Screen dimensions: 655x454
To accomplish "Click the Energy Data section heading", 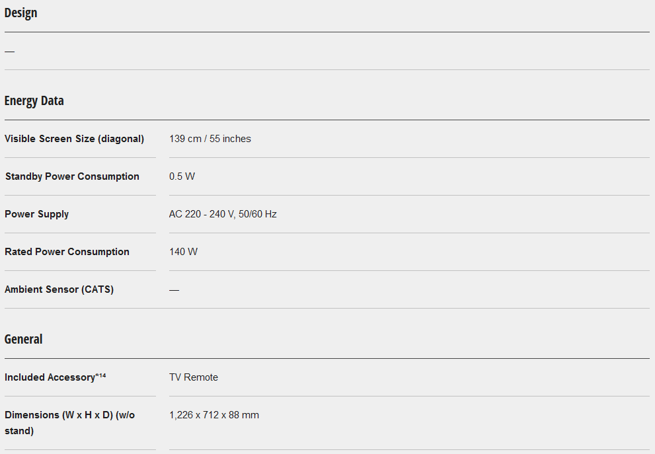I will [x=34, y=101].
